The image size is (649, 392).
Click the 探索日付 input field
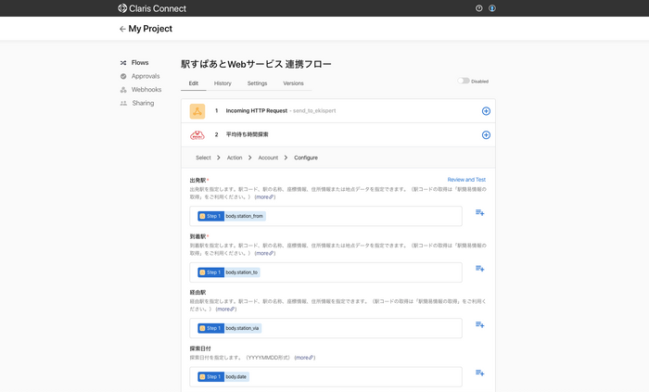pos(325,376)
